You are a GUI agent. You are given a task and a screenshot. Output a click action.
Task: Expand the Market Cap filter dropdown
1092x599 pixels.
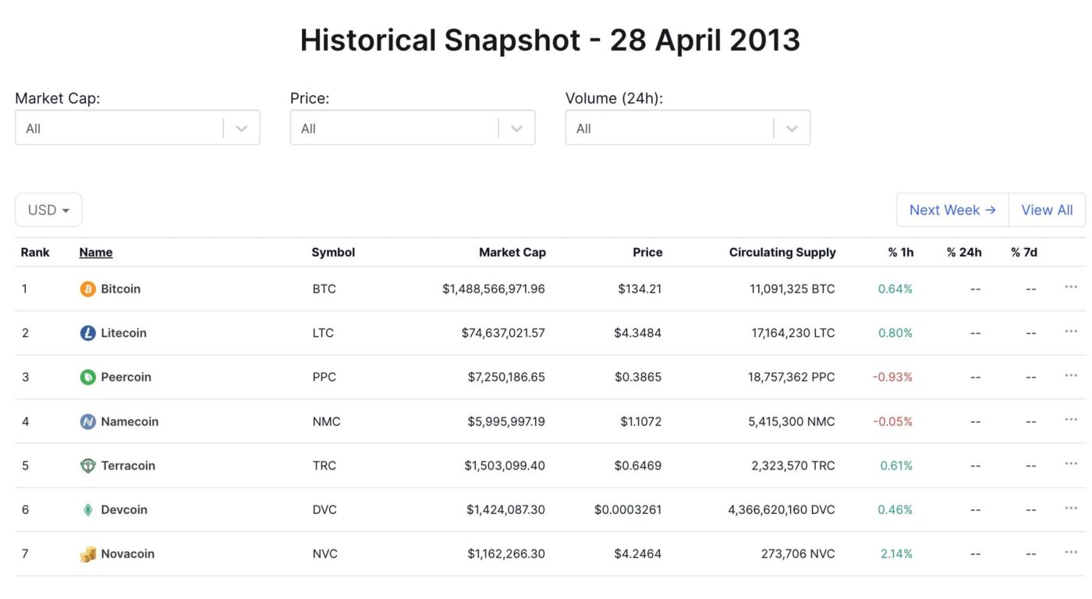tap(137, 127)
